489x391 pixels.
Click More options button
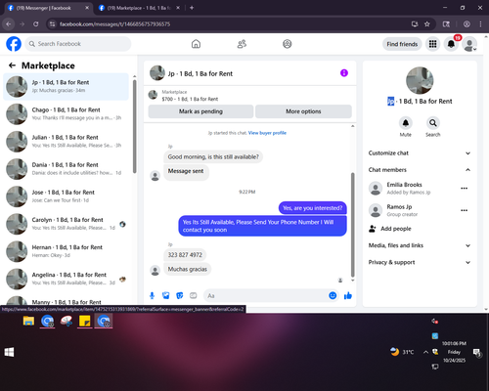coord(303,111)
